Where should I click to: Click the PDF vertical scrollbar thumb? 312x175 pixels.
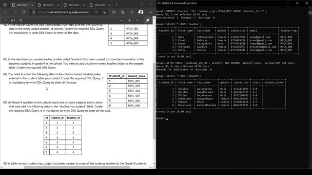(x=154, y=101)
